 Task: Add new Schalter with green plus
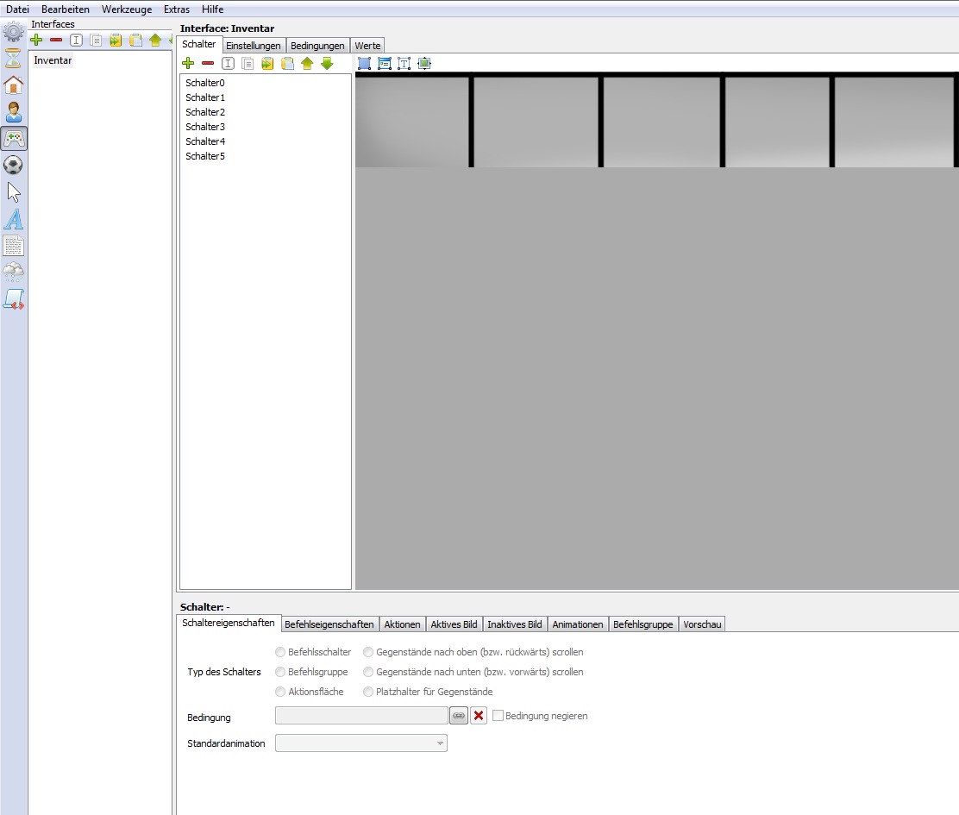click(x=188, y=64)
